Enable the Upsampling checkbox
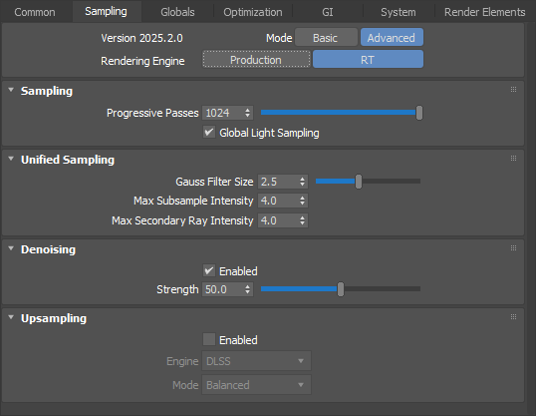 click(209, 339)
